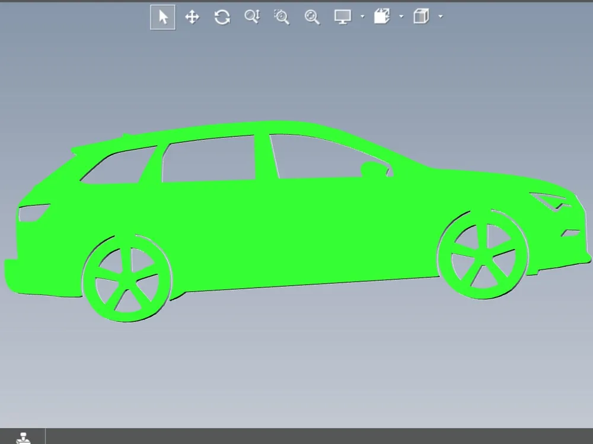Select the arrow pointer tool
Viewport: 593px width, 444px height.
[162, 17]
